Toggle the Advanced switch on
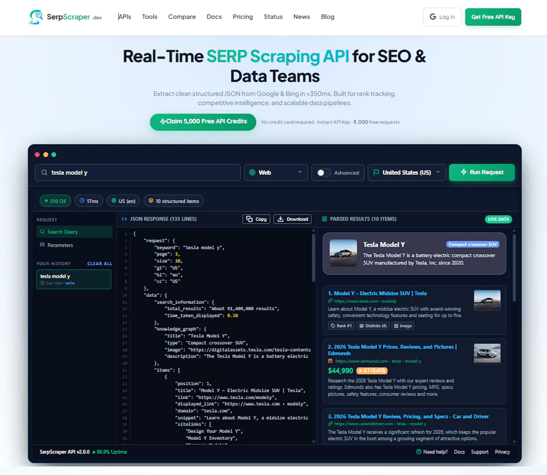 click(x=324, y=173)
